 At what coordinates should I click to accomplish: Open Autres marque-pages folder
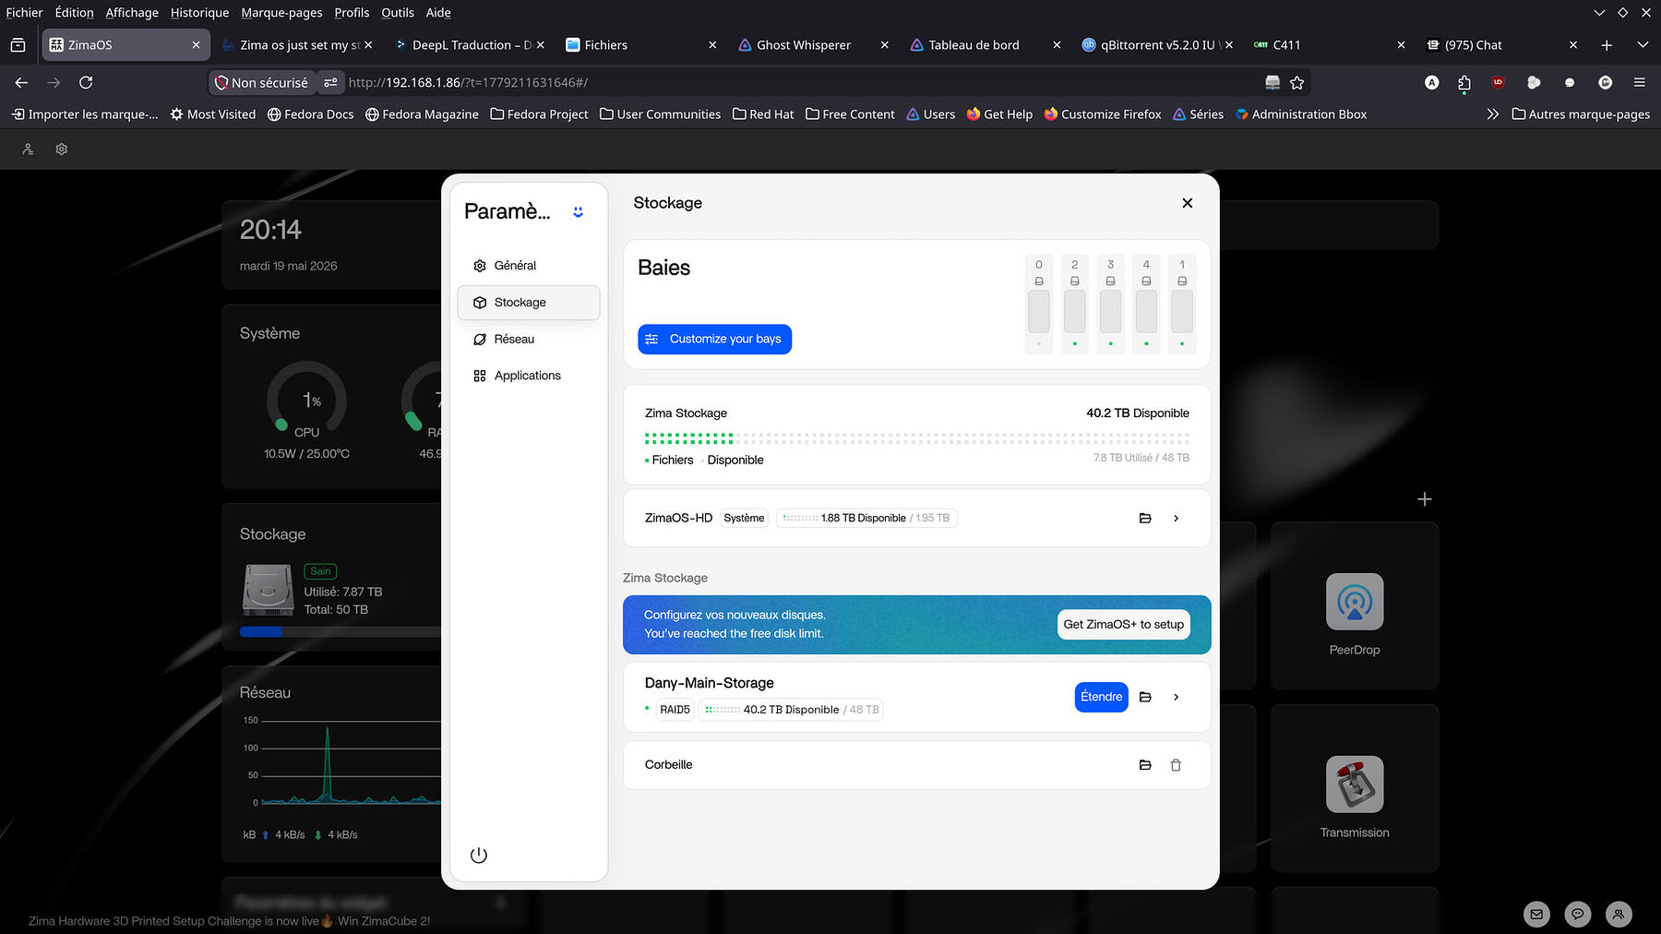coord(1581,114)
